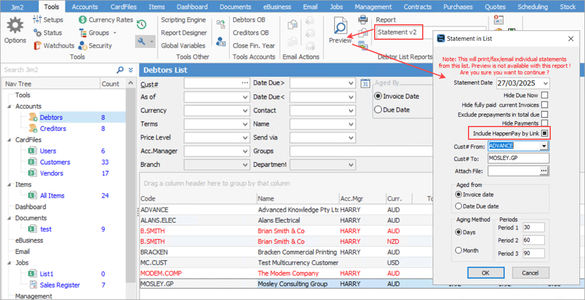Expand the Cust# From dropdown arrow
This screenshot has width=585, height=300.
click(x=544, y=146)
